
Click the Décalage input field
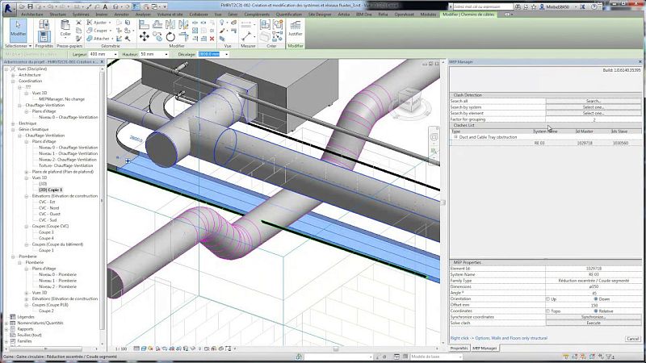pyautogui.click(x=209, y=54)
